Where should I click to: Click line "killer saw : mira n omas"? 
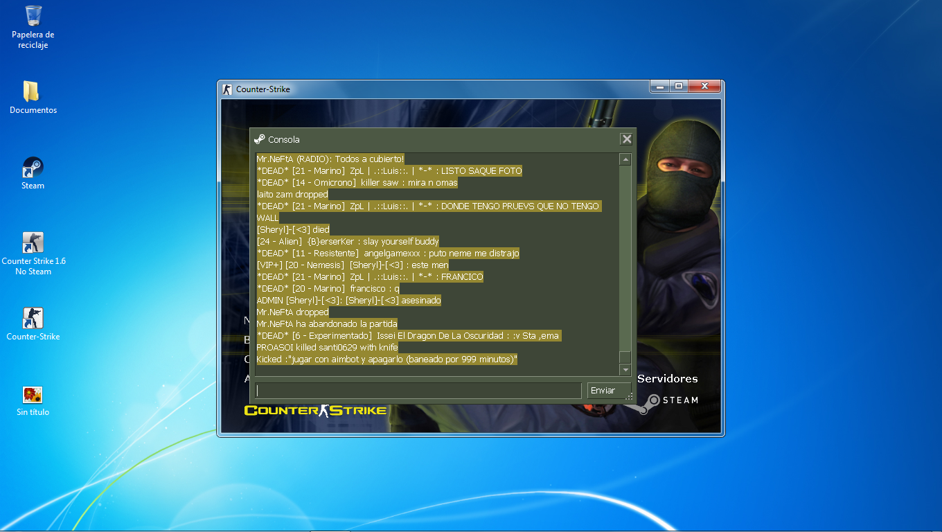pos(357,183)
